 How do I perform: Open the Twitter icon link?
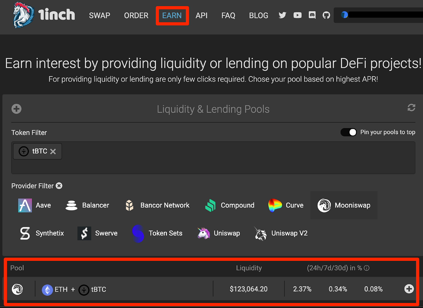pos(283,15)
